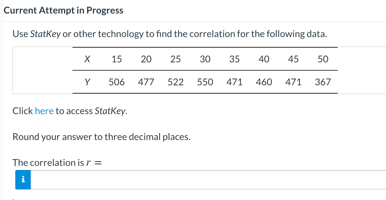386x200 pixels.
Task: Click the Y value 550
Action: (x=205, y=82)
